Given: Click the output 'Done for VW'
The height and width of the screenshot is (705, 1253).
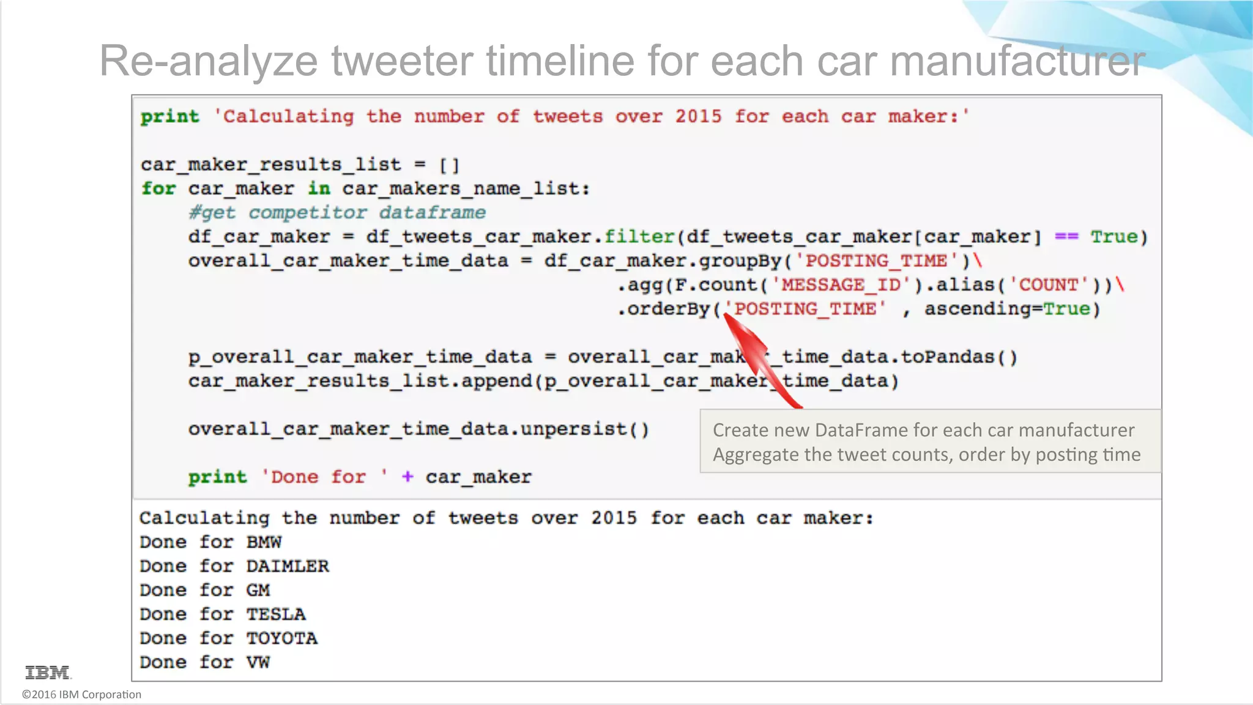Looking at the screenshot, I should (x=205, y=662).
